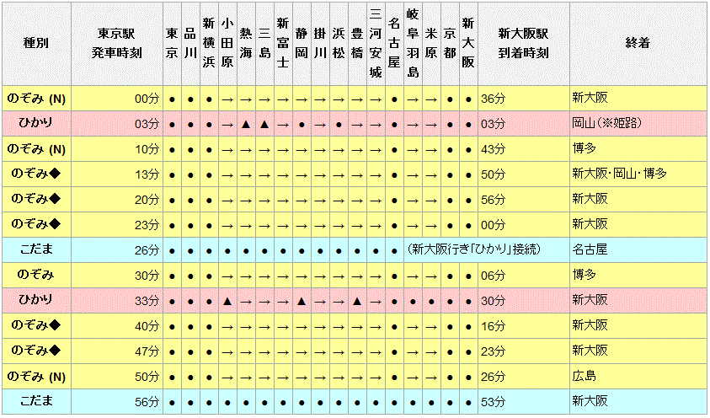Click the 23分 arrival time in the 47分 row

(523, 351)
